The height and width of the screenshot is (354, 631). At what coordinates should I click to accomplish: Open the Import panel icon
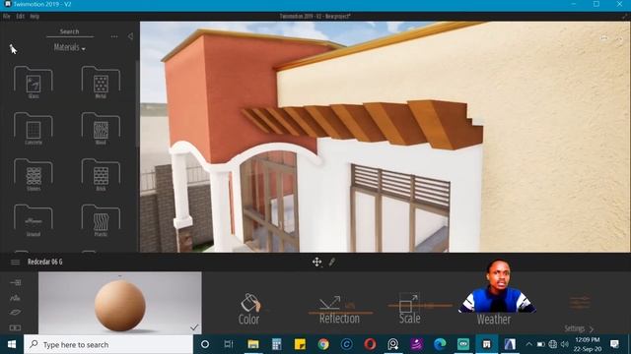(x=16, y=282)
